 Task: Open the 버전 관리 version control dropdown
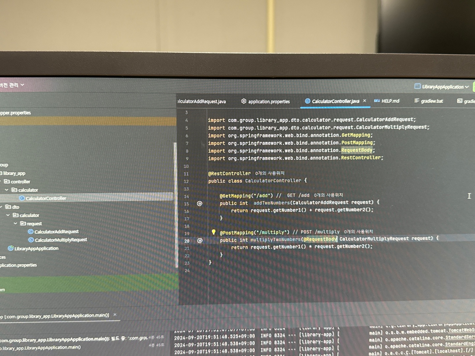click(x=12, y=85)
